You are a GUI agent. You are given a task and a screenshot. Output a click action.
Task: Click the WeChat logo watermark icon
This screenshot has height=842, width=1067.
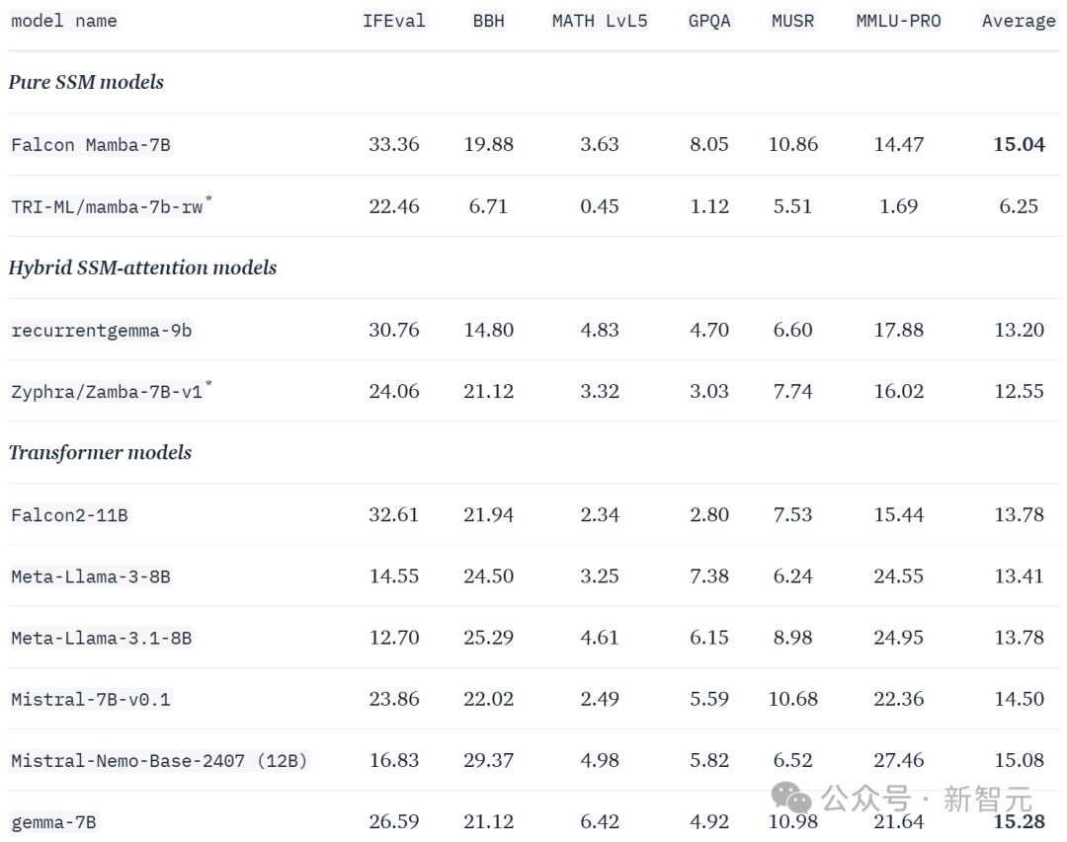(790, 798)
